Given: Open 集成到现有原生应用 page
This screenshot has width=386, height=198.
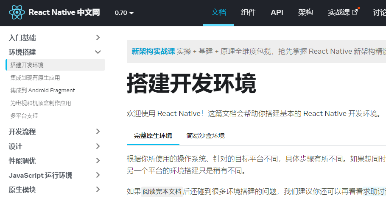Looking at the screenshot, I should (35, 78).
